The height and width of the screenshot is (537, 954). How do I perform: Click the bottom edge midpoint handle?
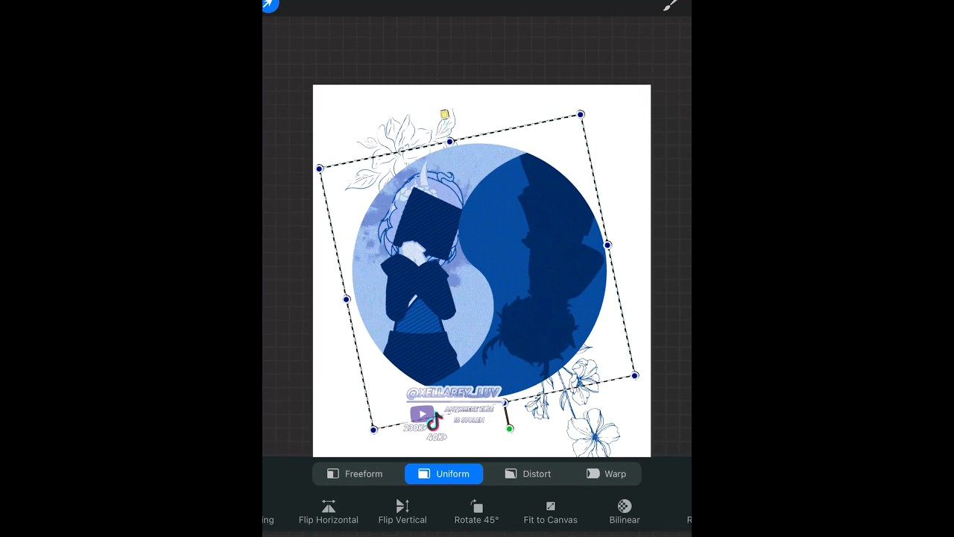coord(505,403)
